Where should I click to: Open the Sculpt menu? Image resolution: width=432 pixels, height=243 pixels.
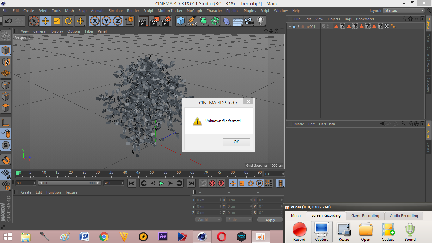[148, 11]
